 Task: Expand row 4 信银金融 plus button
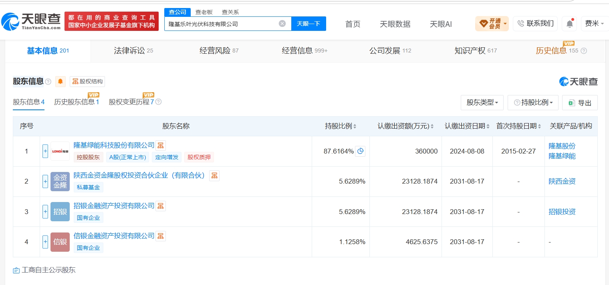pos(45,242)
